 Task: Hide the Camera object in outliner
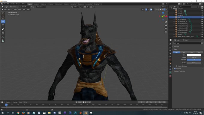(x=202, y=11)
